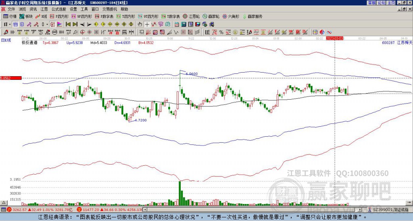Click the red pencil drawing tool
Viewport: 413px width, 221px height.
(6, 32)
